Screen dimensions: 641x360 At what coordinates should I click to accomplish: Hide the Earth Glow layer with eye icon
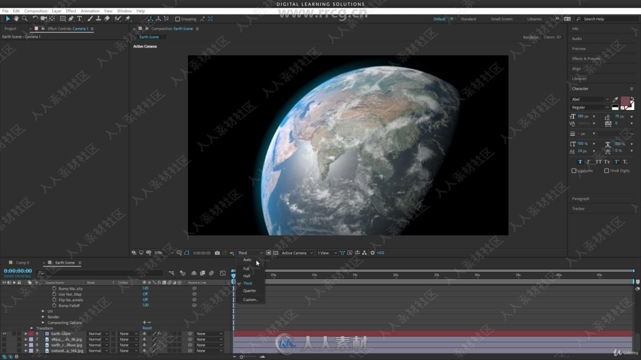pyautogui.click(x=4, y=333)
